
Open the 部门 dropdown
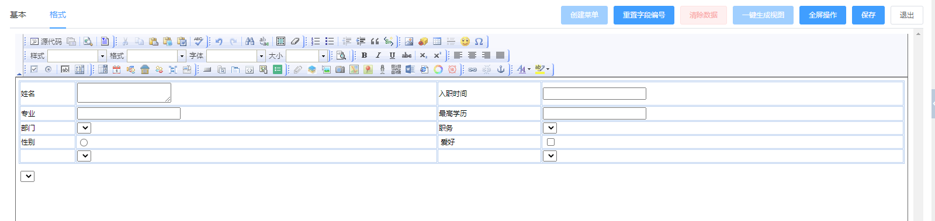pos(84,128)
